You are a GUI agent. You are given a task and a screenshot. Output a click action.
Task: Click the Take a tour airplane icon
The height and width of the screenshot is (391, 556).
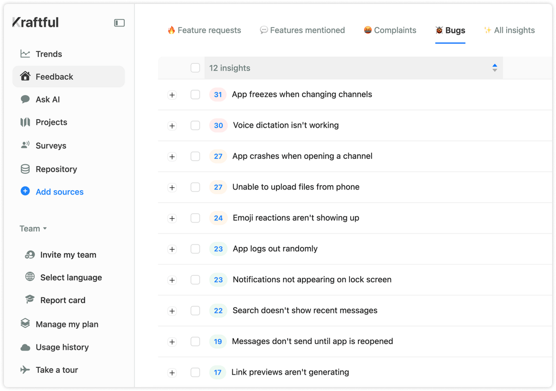coord(25,370)
